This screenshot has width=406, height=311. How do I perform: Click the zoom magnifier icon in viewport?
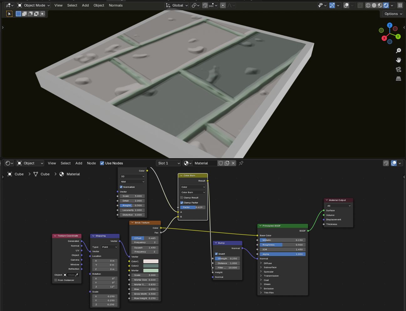[x=398, y=51]
